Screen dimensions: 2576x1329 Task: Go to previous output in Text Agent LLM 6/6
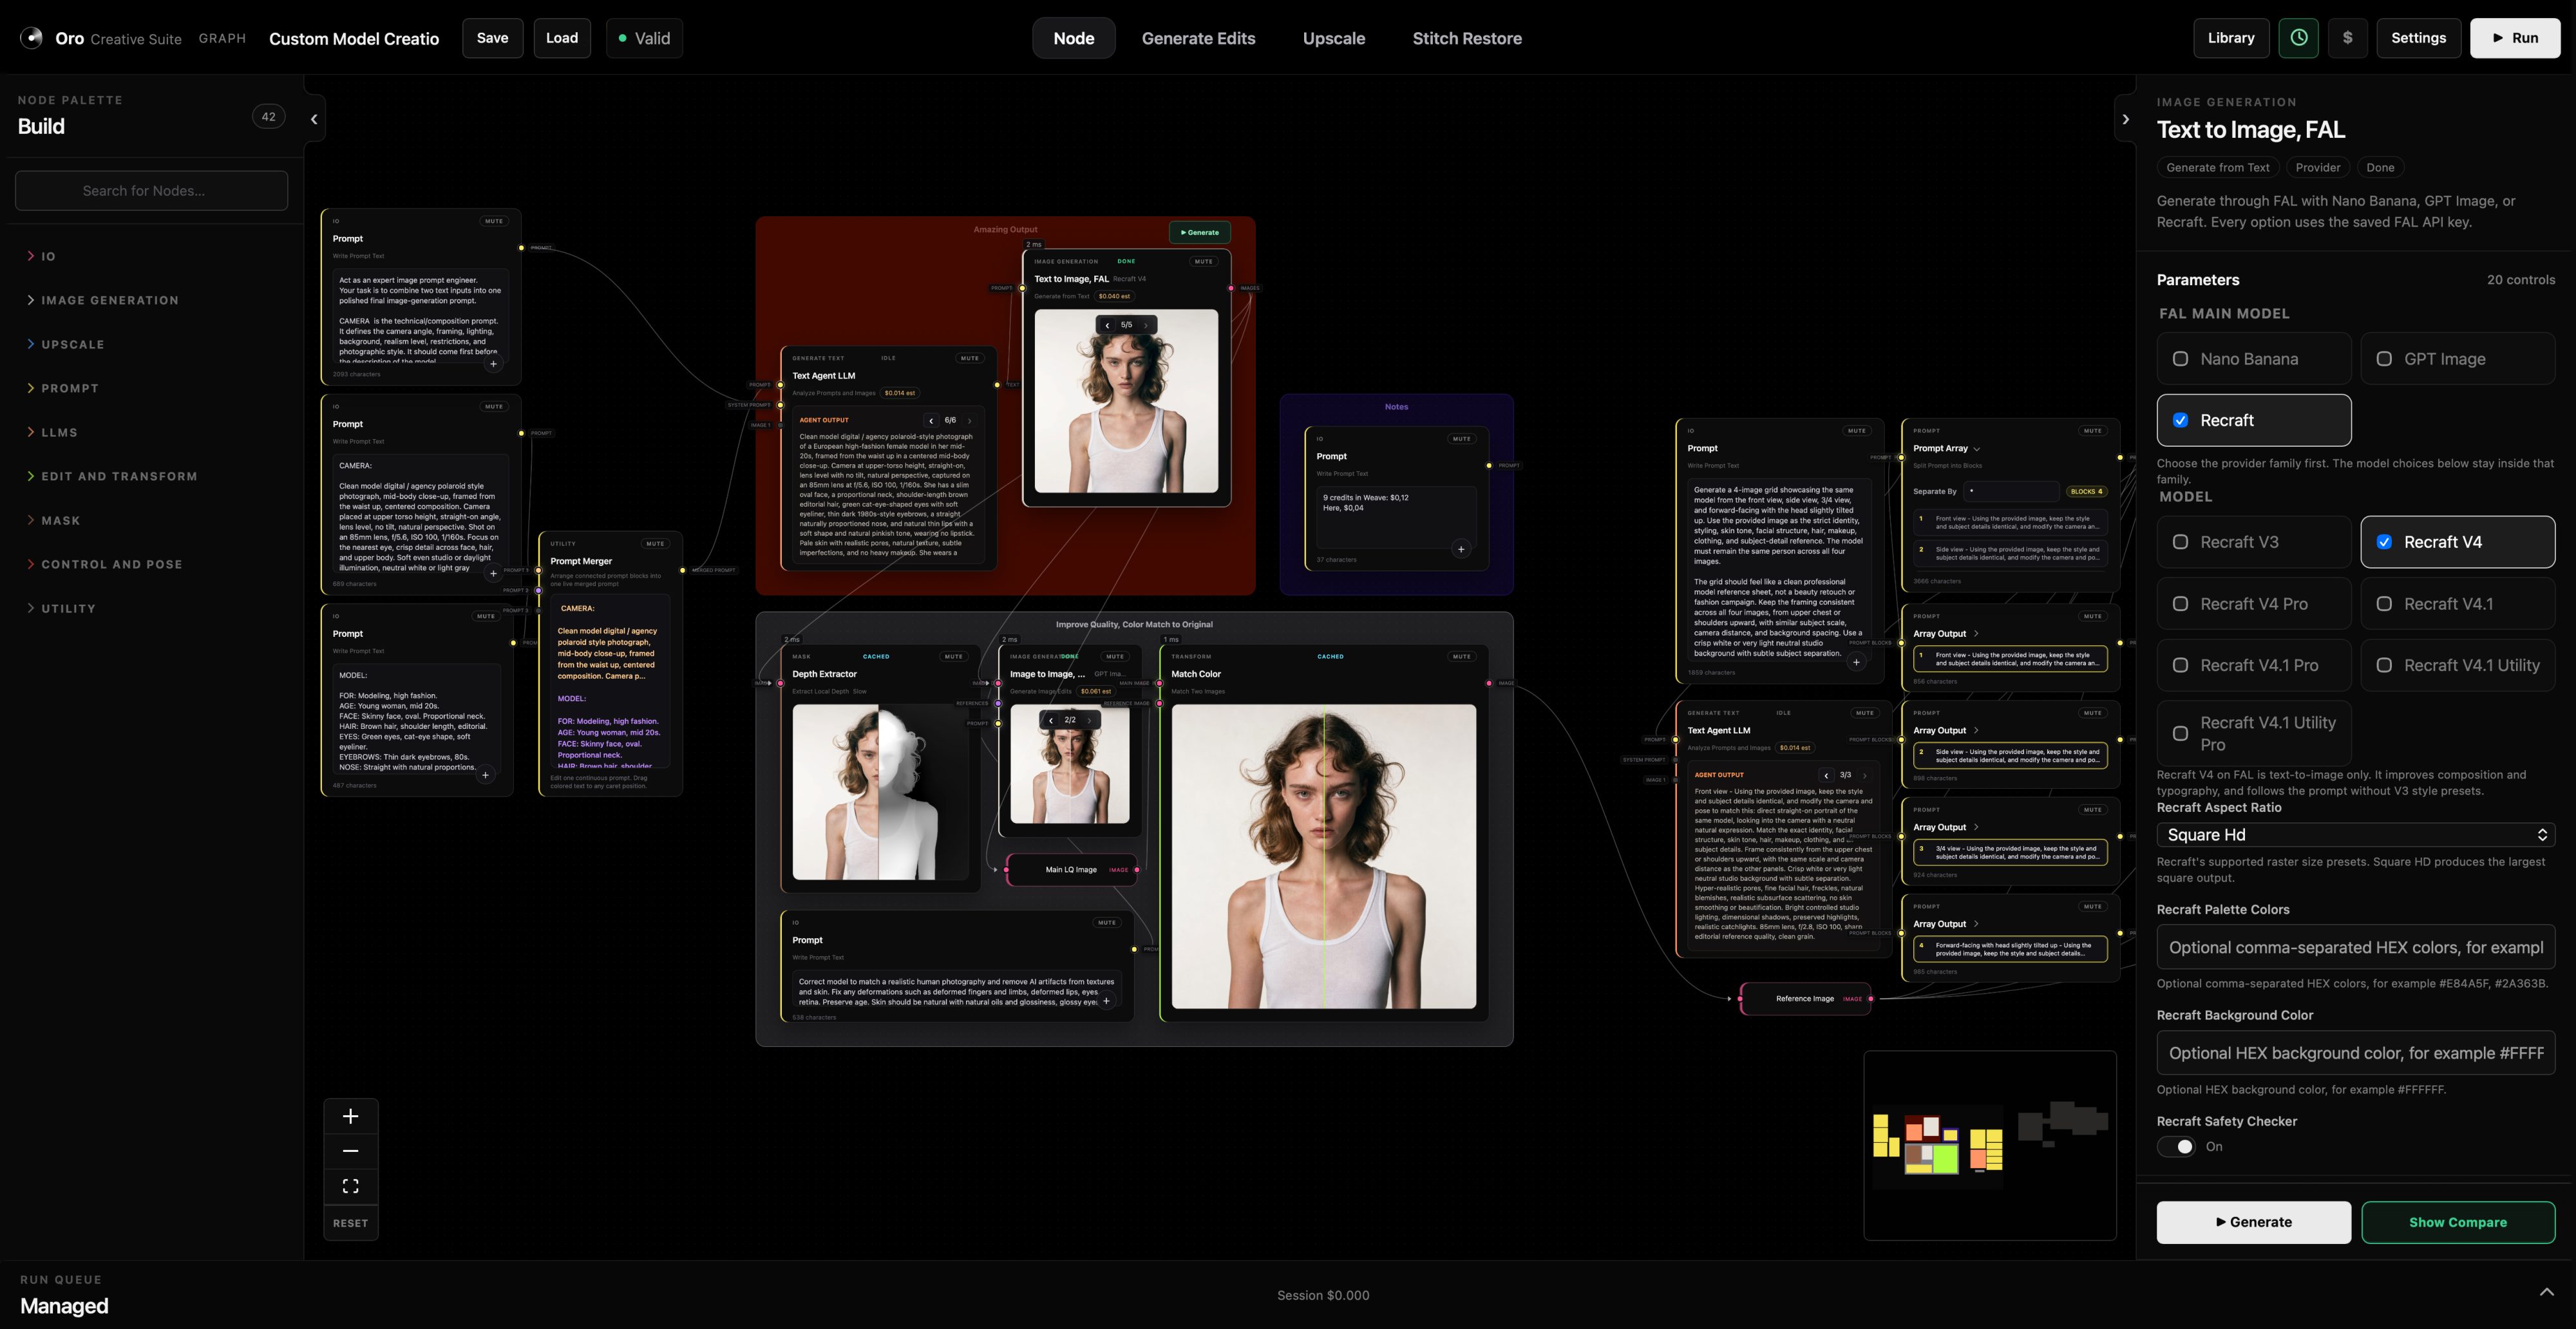(931, 420)
